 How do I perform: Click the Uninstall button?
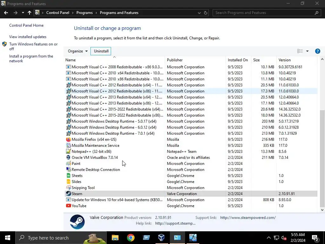101,51
